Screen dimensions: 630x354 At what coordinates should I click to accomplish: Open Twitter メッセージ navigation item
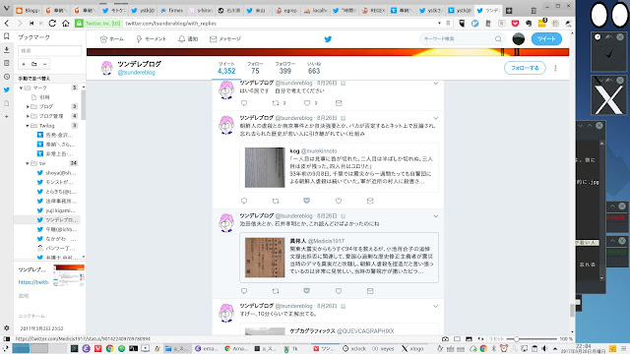pyautogui.click(x=225, y=39)
